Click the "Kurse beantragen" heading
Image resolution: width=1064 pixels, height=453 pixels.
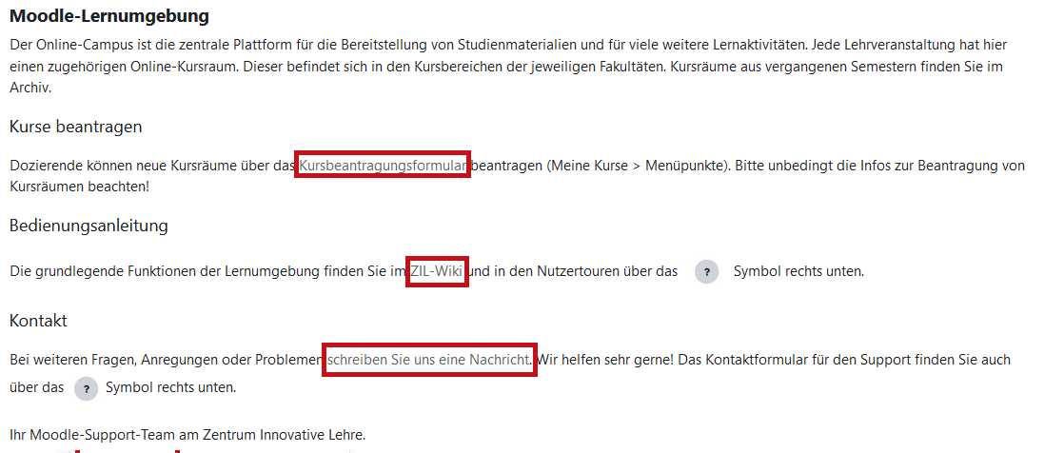pos(76,127)
